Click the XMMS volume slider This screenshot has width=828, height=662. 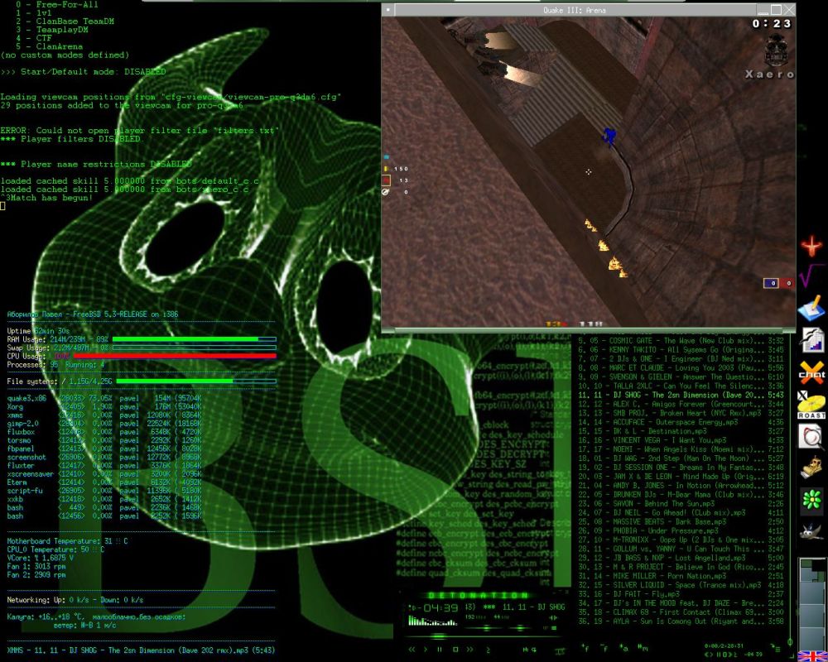[x=484, y=628]
